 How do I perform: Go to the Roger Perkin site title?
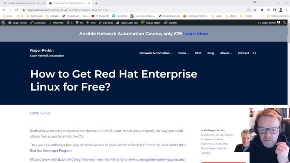[x=42, y=50]
